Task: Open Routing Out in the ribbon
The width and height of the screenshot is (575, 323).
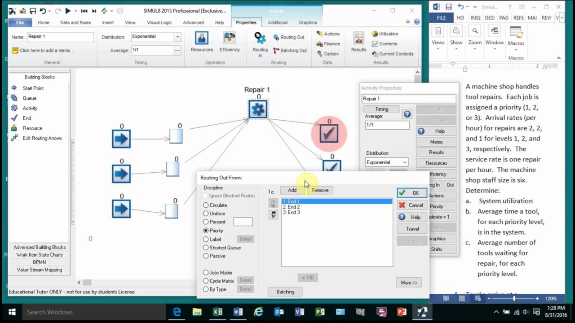Action: click(x=288, y=37)
